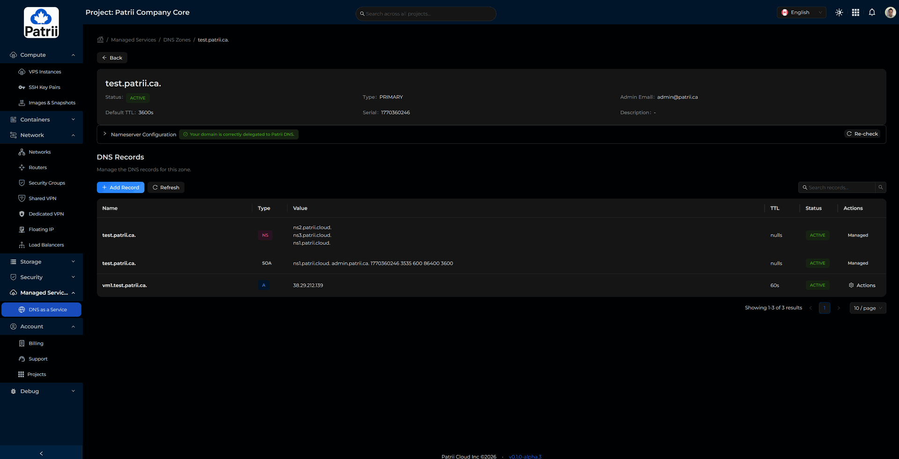Click the DNS Zones breadcrumb link
The width and height of the screenshot is (899, 459).
(177, 40)
